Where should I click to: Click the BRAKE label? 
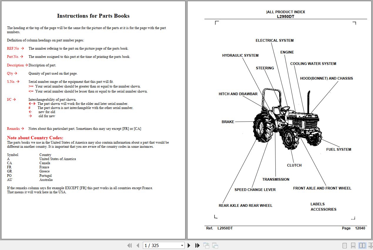[x=228, y=122]
